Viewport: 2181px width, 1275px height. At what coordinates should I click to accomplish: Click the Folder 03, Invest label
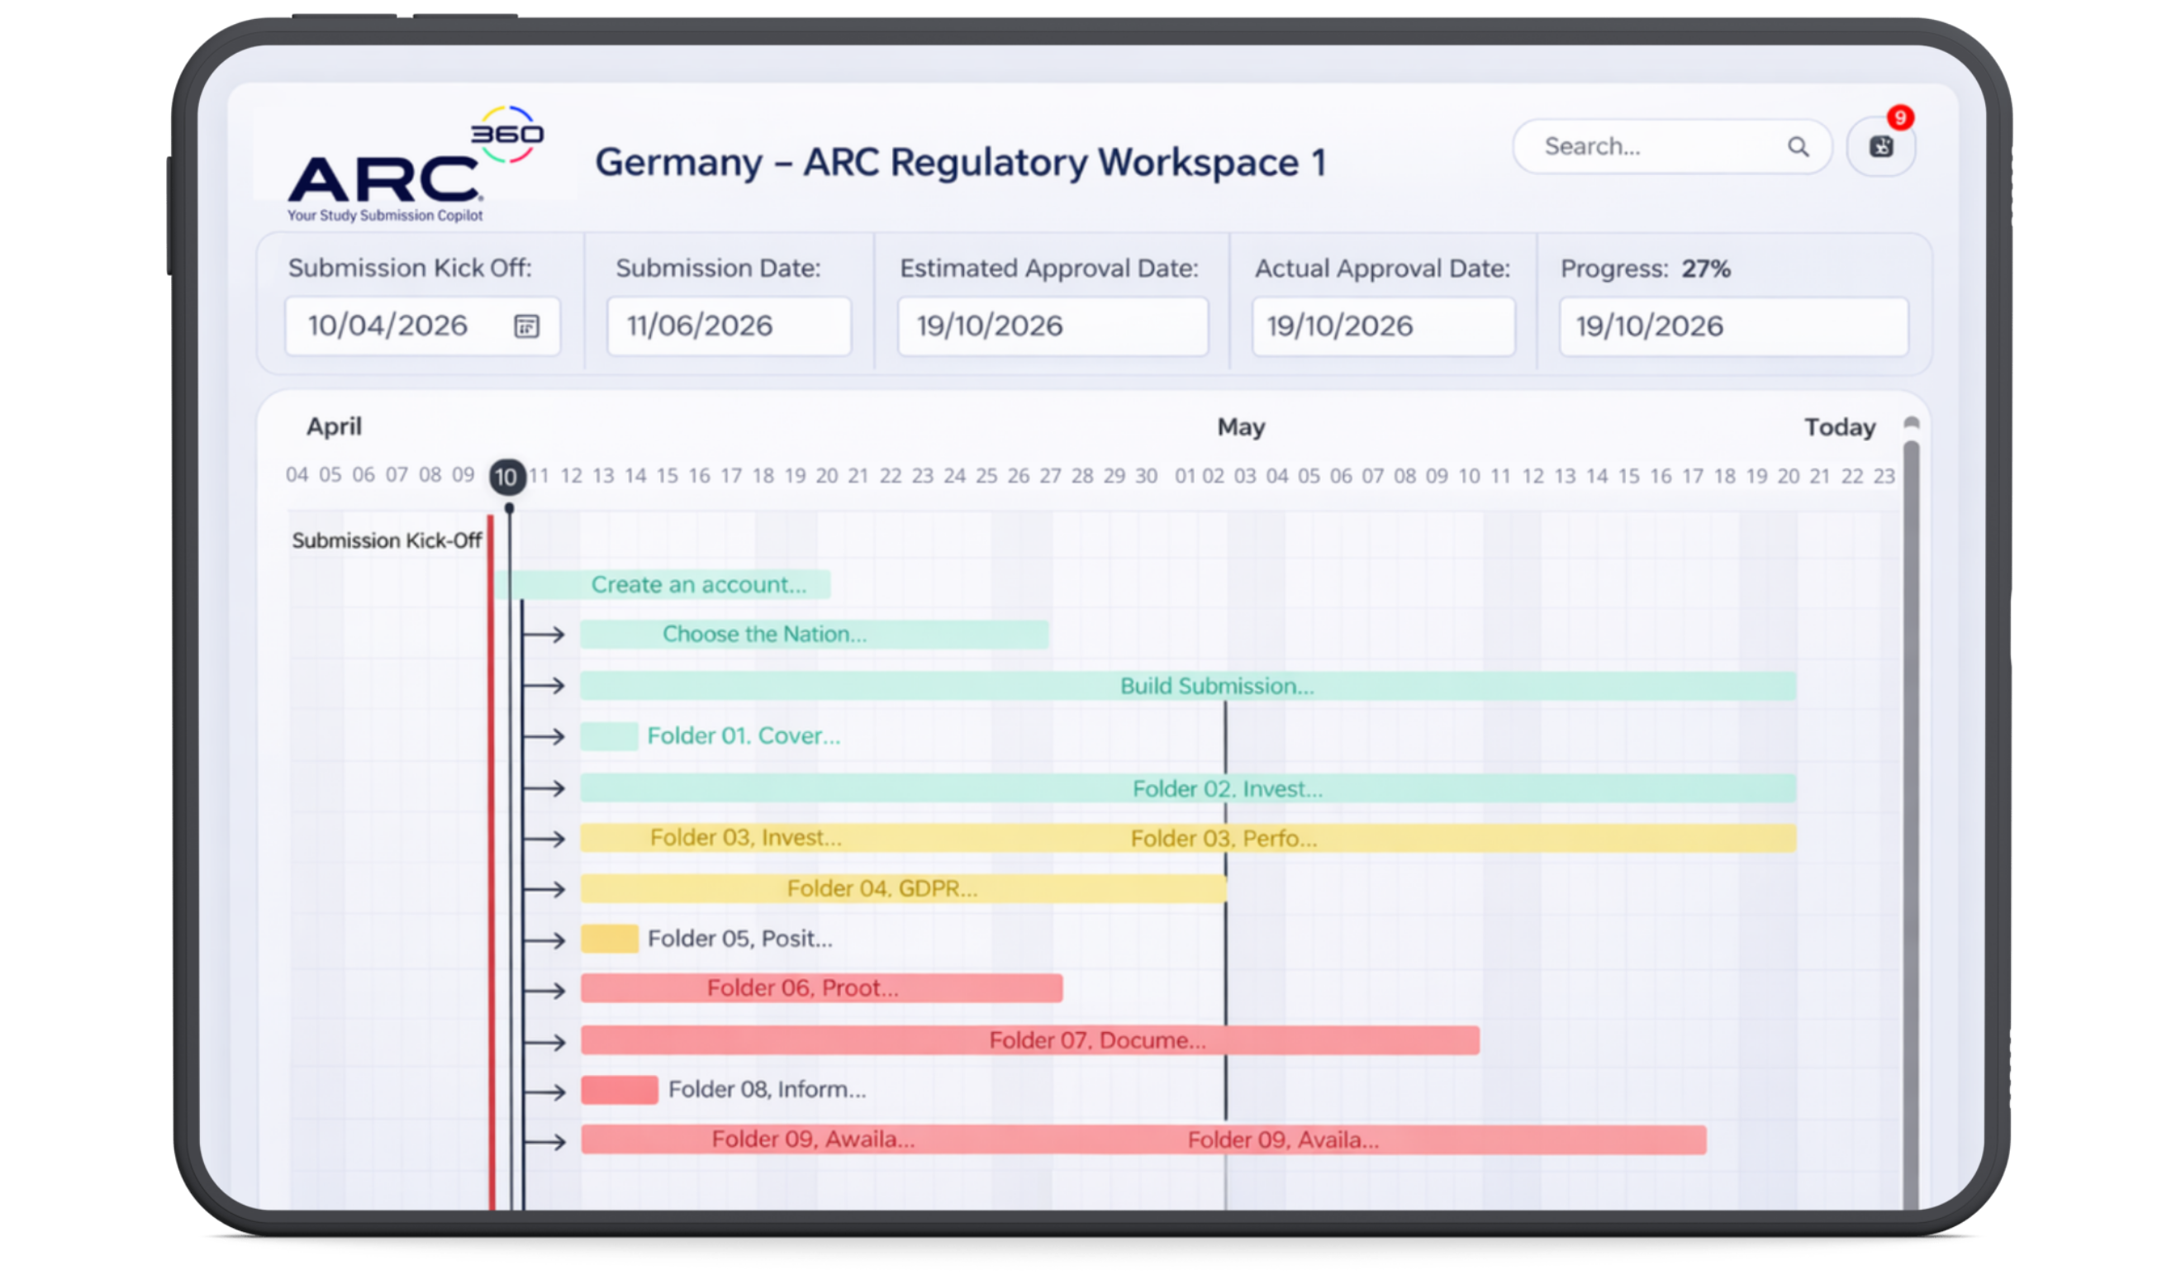click(745, 837)
